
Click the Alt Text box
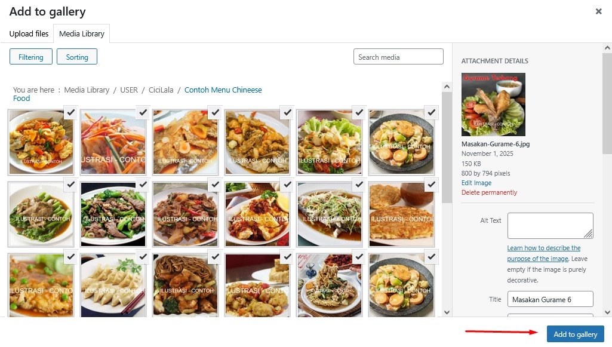pos(551,226)
